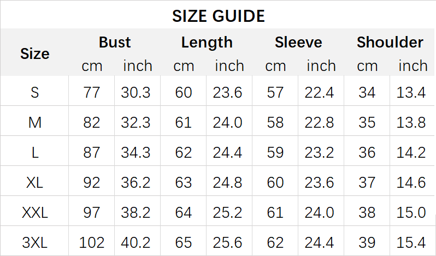Click the 22.8 inch sleeve value
This screenshot has width=436, height=256.
pyautogui.click(x=319, y=122)
